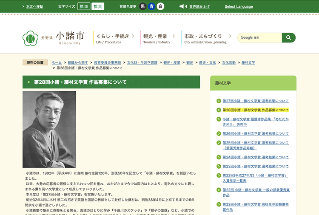319x215 pixels.
Task: Open 文化財・生涯学習課 breadcrumb link
Action: pos(142,62)
